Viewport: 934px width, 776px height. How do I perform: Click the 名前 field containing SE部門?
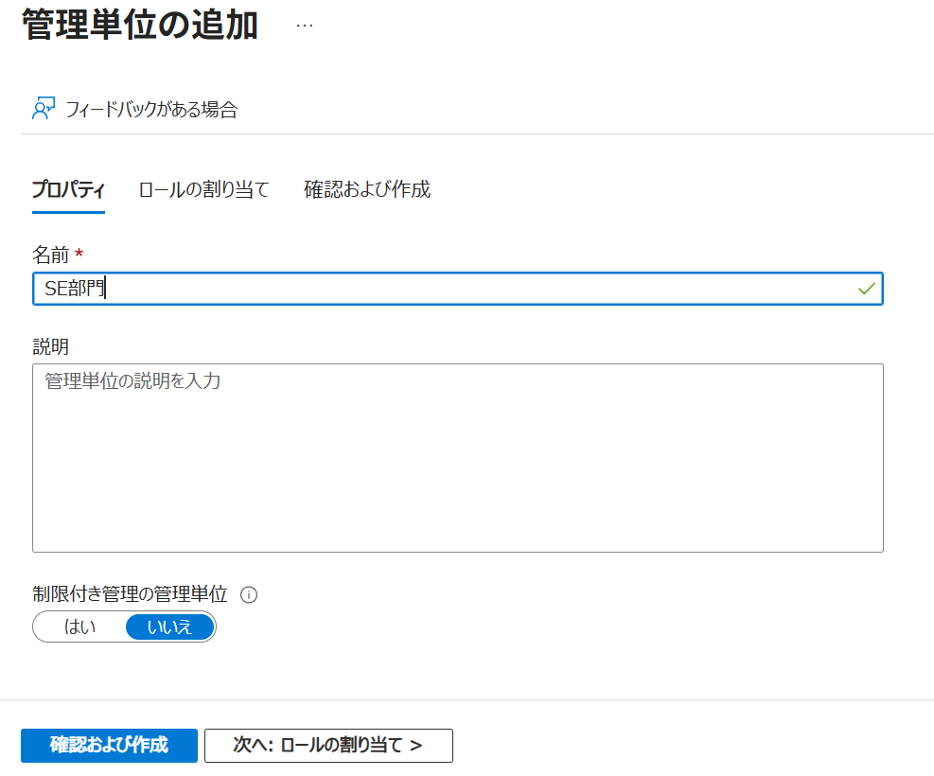(445, 290)
